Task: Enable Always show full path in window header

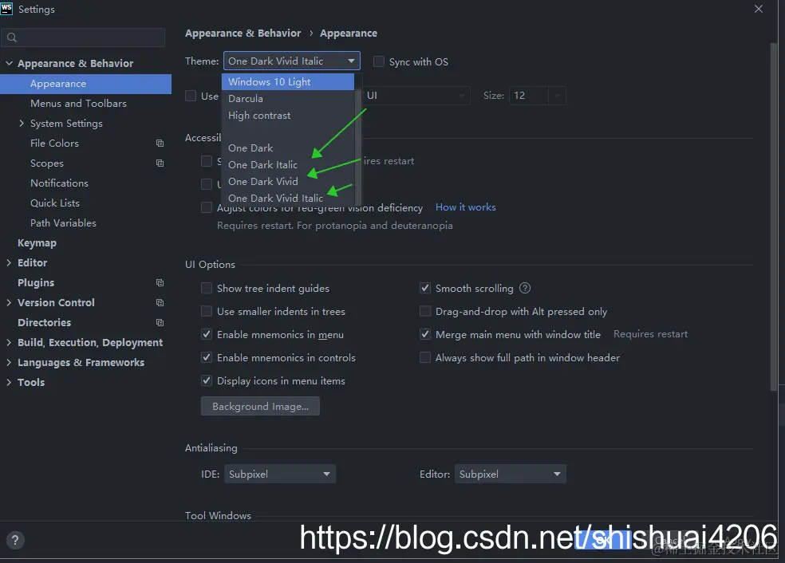Action: pyautogui.click(x=425, y=357)
